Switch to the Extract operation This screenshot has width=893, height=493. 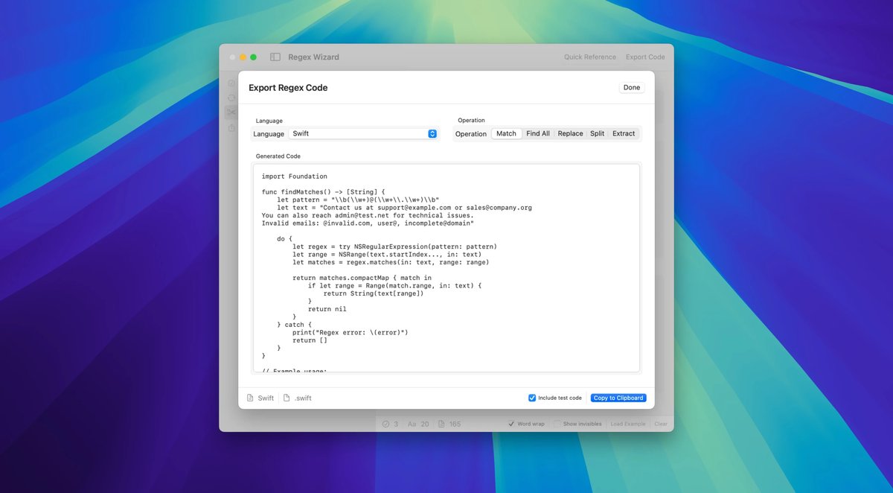pyautogui.click(x=624, y=133)
